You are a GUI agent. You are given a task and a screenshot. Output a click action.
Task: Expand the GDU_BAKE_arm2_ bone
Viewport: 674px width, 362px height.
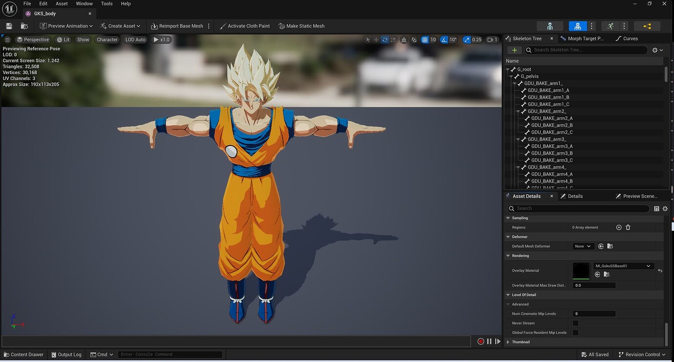point(518,111)
